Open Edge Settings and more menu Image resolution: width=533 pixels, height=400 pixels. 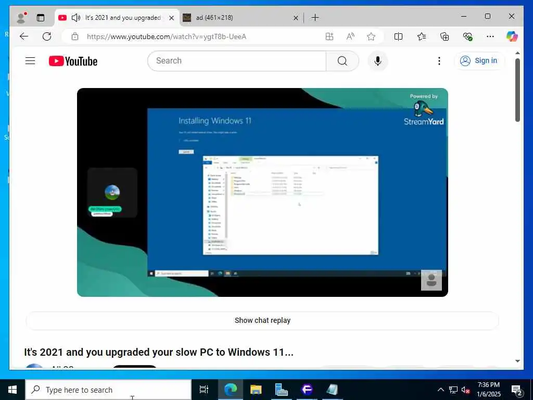[490, 36]
